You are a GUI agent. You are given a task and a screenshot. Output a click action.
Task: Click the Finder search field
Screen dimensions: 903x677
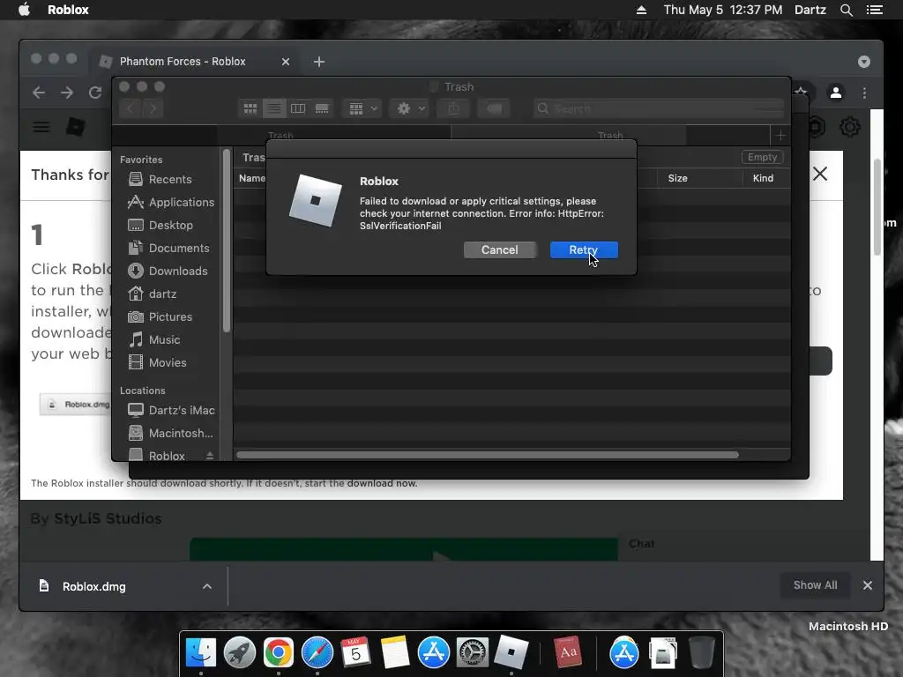(x=659, y=108)
